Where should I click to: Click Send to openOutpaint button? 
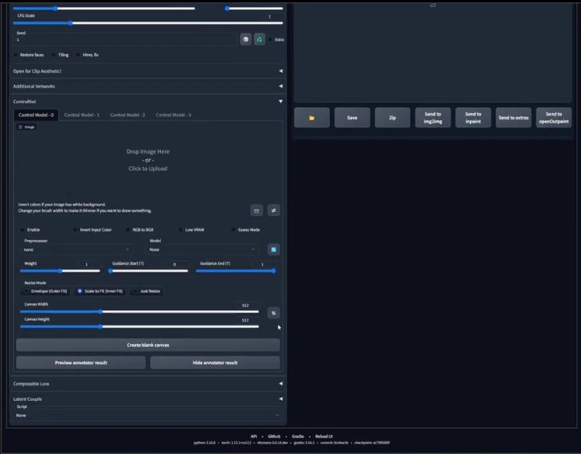(x=553, y=118)
